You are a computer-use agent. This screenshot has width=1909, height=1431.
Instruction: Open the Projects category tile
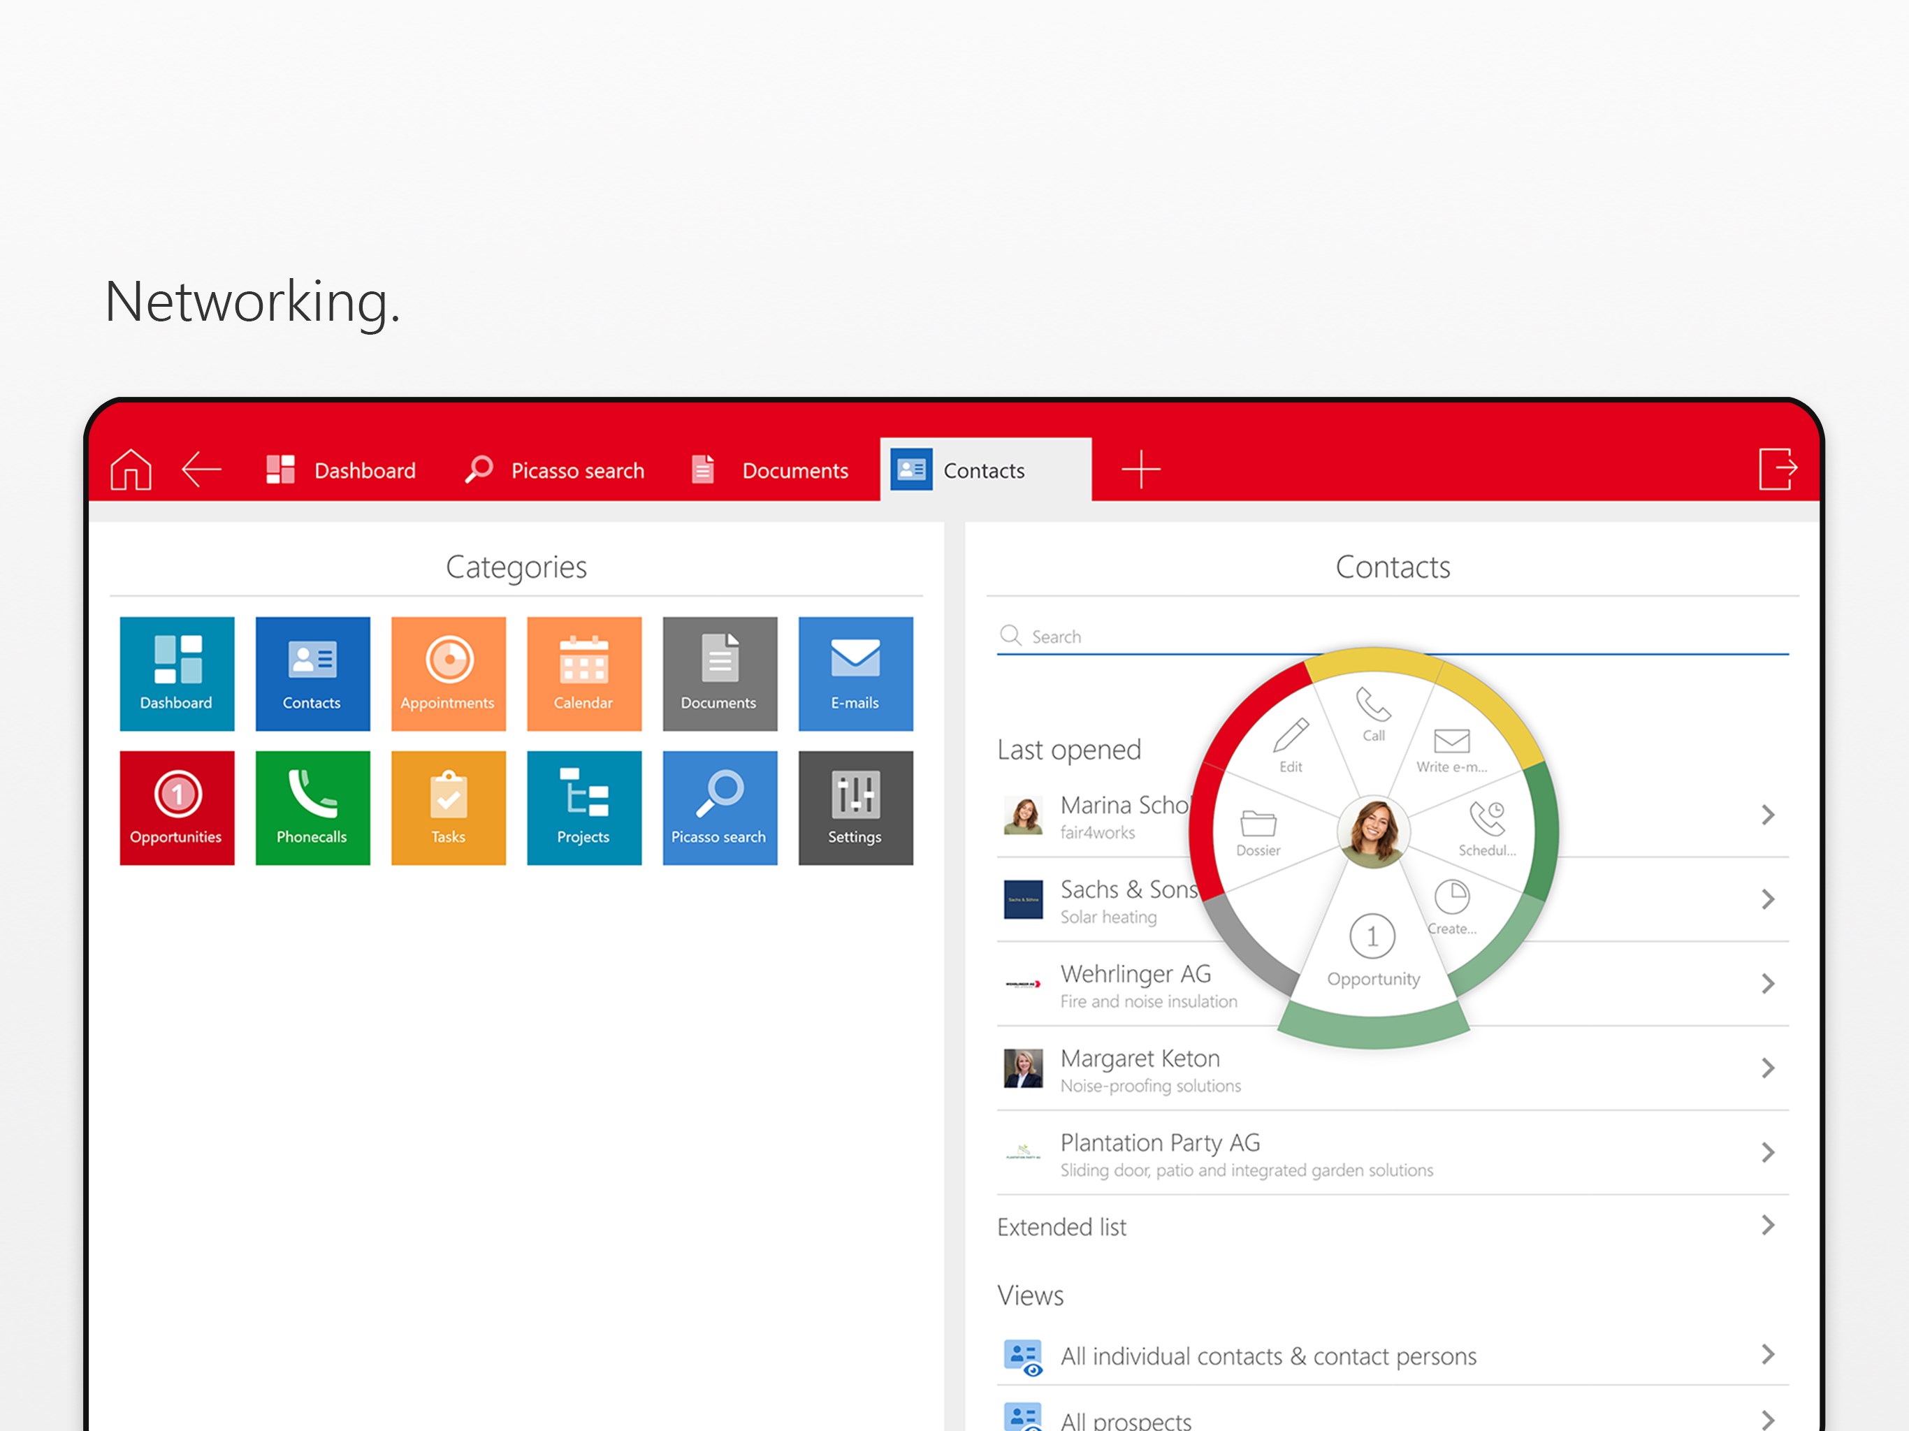click(x=583, y=808)
